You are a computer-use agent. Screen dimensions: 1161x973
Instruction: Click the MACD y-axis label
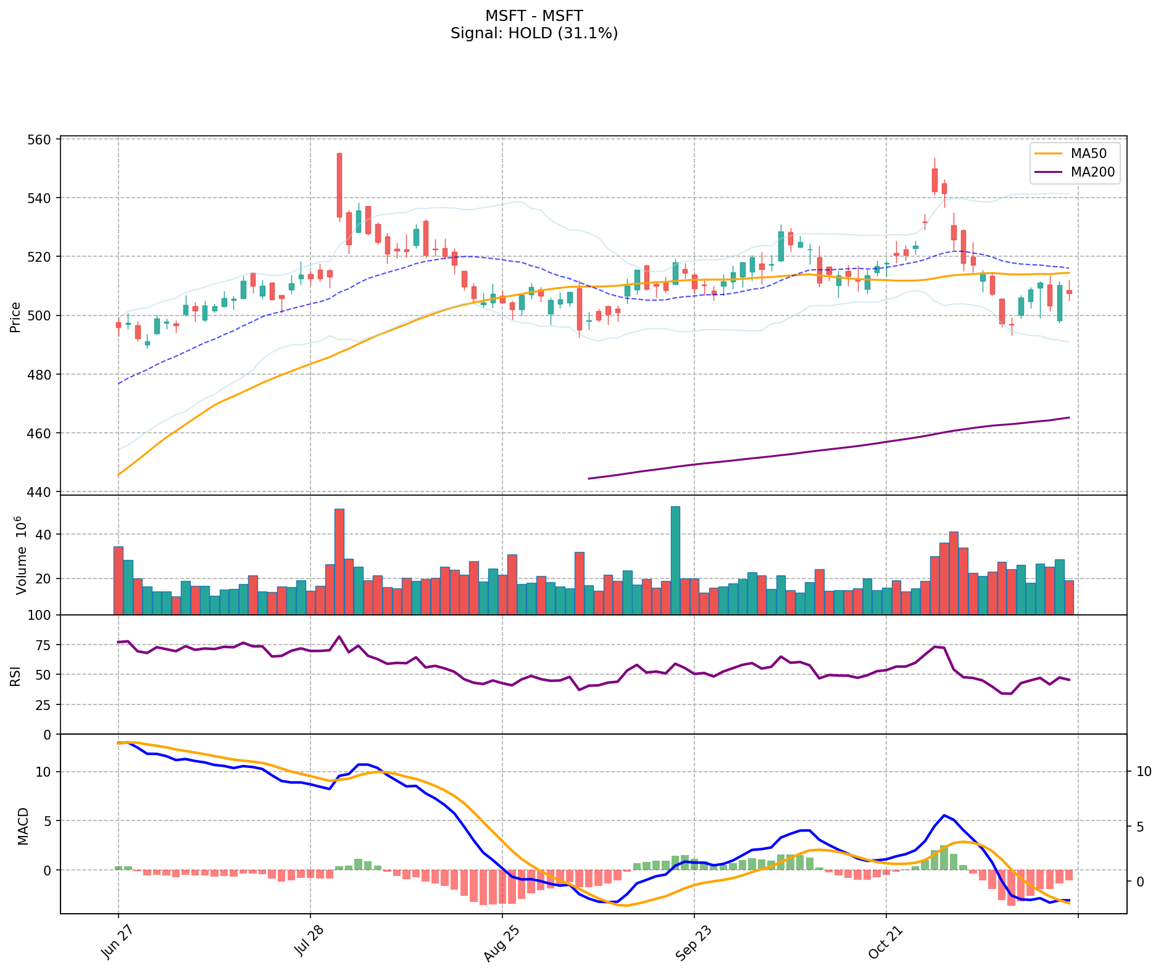[23, 826]
